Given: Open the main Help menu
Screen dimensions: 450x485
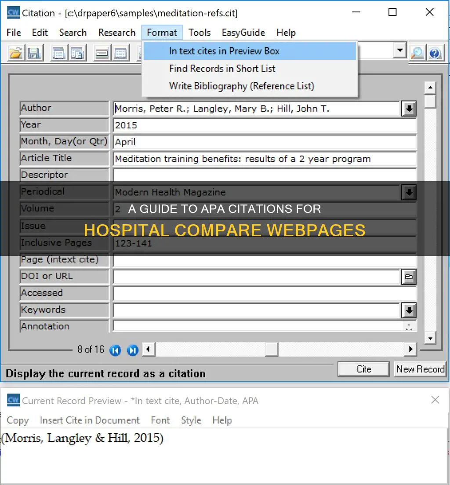Looking at the screenshot, I should (286, 33).
